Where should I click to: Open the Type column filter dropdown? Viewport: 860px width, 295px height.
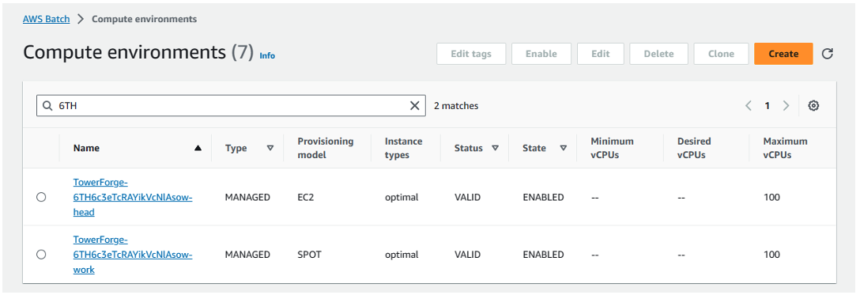pos(270,148)
